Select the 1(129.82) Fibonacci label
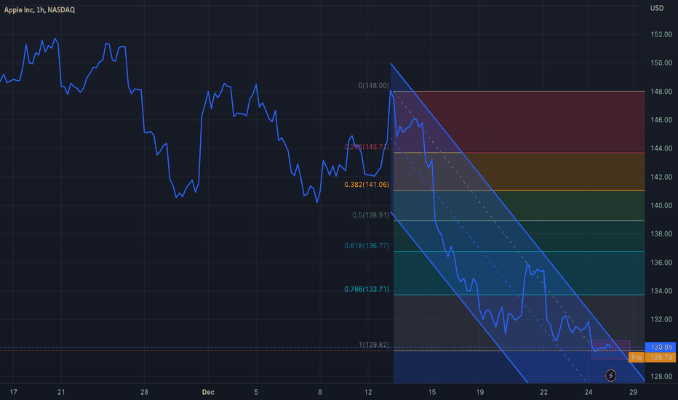The width and height of the screenshot is (678, 400). click(x=374, y=345)
